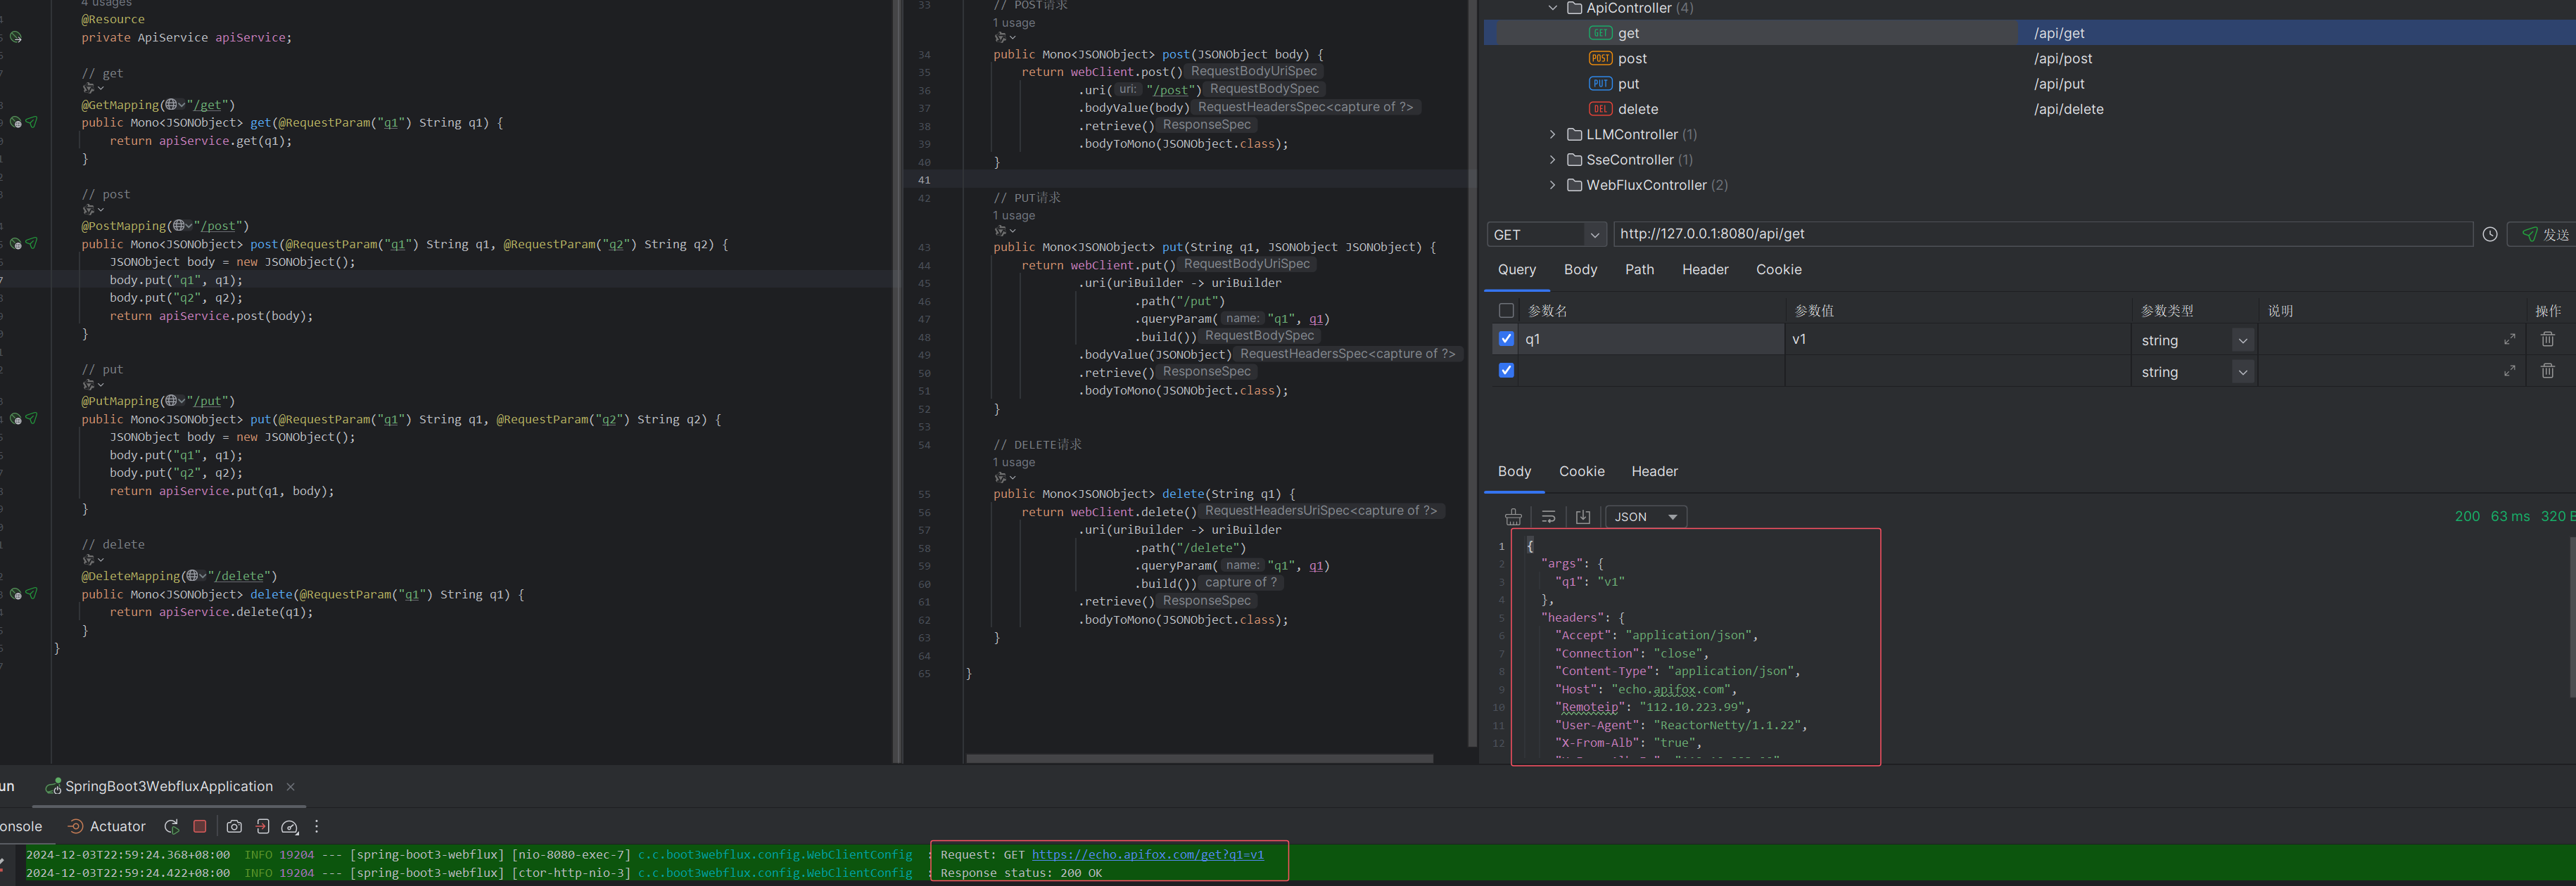
Task: Click the request URL input field
Action: [x=2040, y=233]
